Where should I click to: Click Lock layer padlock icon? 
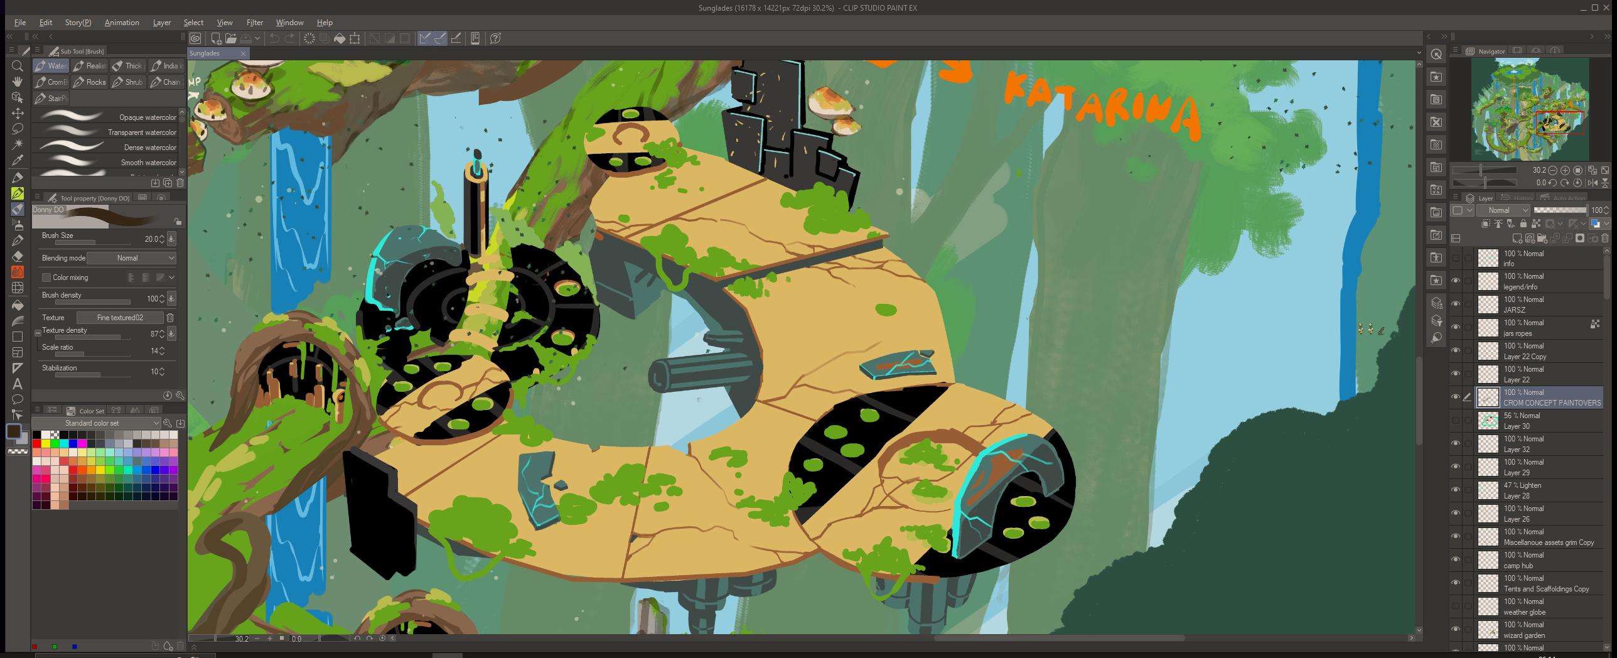coord(1523,224)
